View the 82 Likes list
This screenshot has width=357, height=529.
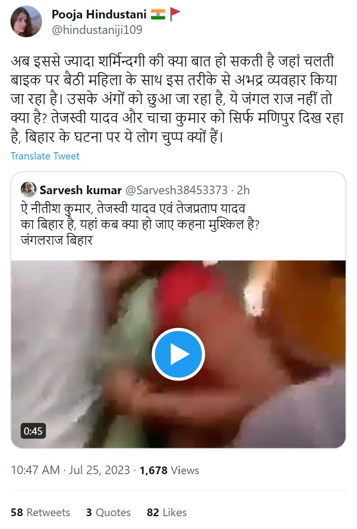coord(167,512)
